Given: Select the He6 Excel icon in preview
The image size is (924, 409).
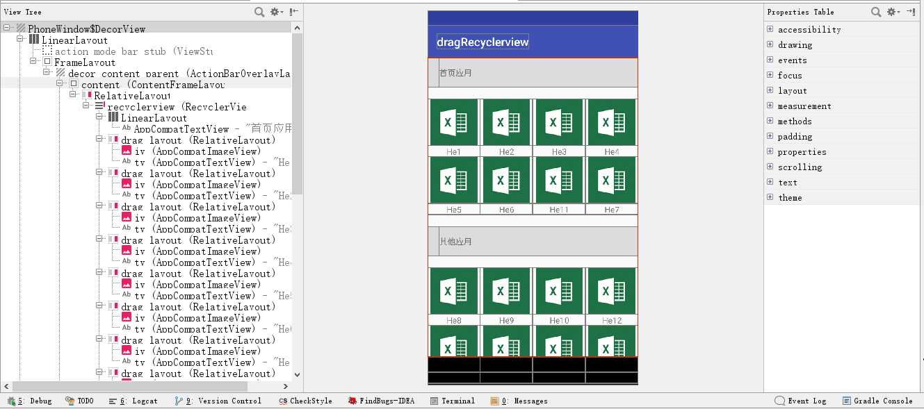Looking at the screenshot, I should pyautogui.click(x=507, y=180).
